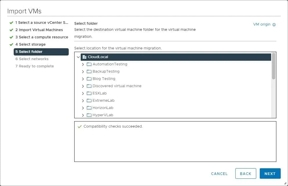
Task: Click the ESXLab folder icon
Action: [x=89, y=93]
